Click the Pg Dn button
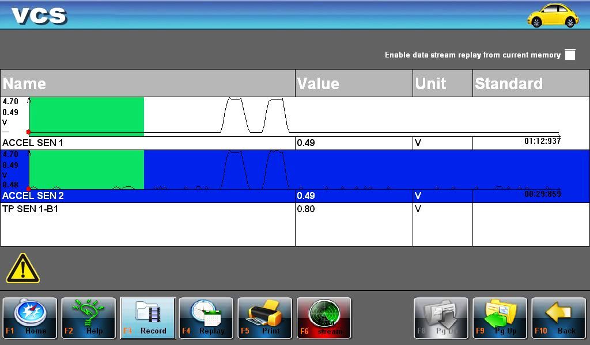The image size is (590, 345). pyautogui.click(x=441, y=318)
